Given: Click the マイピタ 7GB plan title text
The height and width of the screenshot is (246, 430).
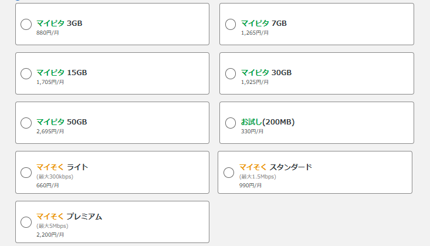Looking at the screenshot, I should coord(263,23).
